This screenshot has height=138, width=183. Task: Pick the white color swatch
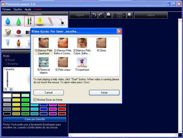[7, 95]
